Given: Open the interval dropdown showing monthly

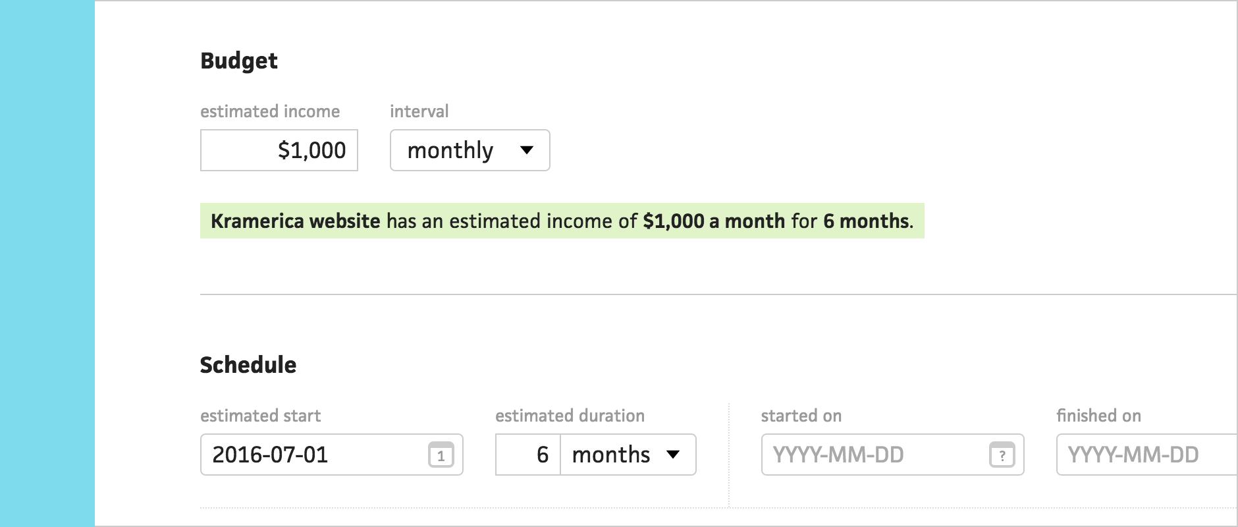Looking at the screenshot, I should (x=470, y=150).
